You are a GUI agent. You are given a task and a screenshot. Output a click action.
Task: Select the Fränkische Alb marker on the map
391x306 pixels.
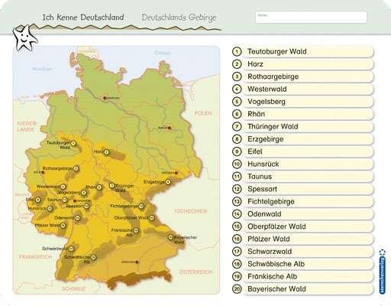(x=136, y=230)
